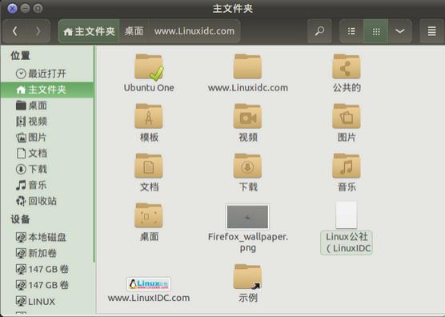This screenshot has width=445, height=317.
Task: Open 最近打开 in the sidebar
Action: point(47,74)
